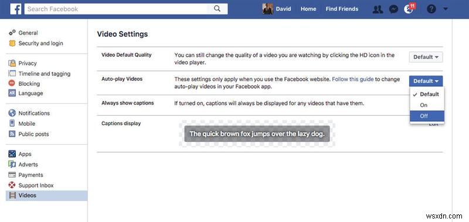The image size is (469, 222).
Task: Click the Mobile phone icon
Action: pyautogui.click(x=12, y=123)
